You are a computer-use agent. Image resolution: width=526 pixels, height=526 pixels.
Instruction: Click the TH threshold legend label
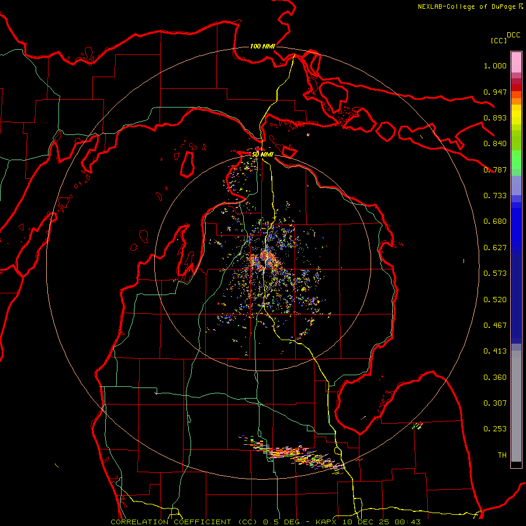[x=502, y=455]
